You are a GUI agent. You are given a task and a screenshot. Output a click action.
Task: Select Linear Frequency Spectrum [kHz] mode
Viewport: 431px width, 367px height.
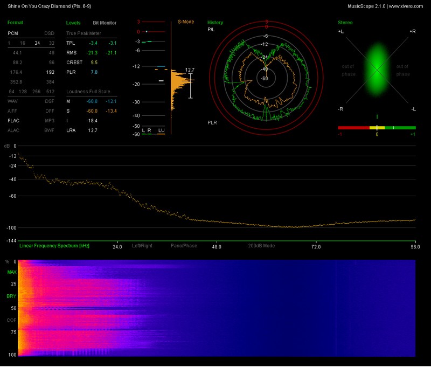pyautogui.click(x=54, y=246)
